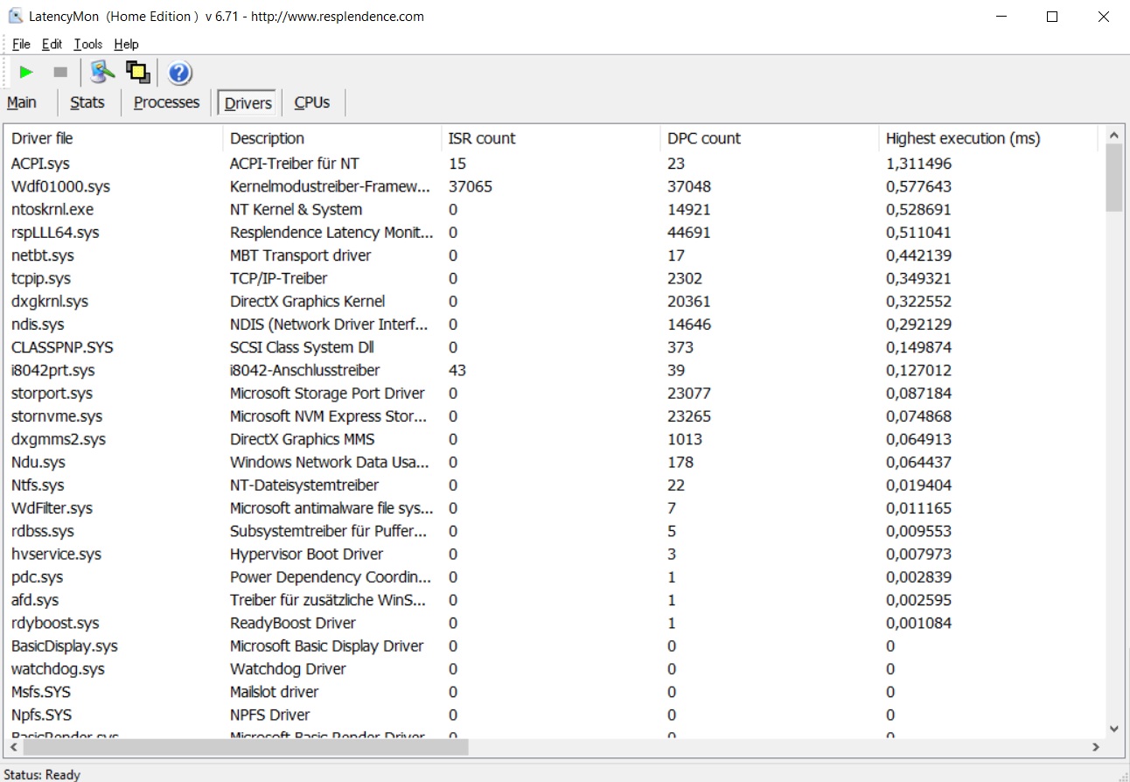Go to the CPUs tab
Image resolution: width=1130 pixels, height=782 pixels.
311,102
